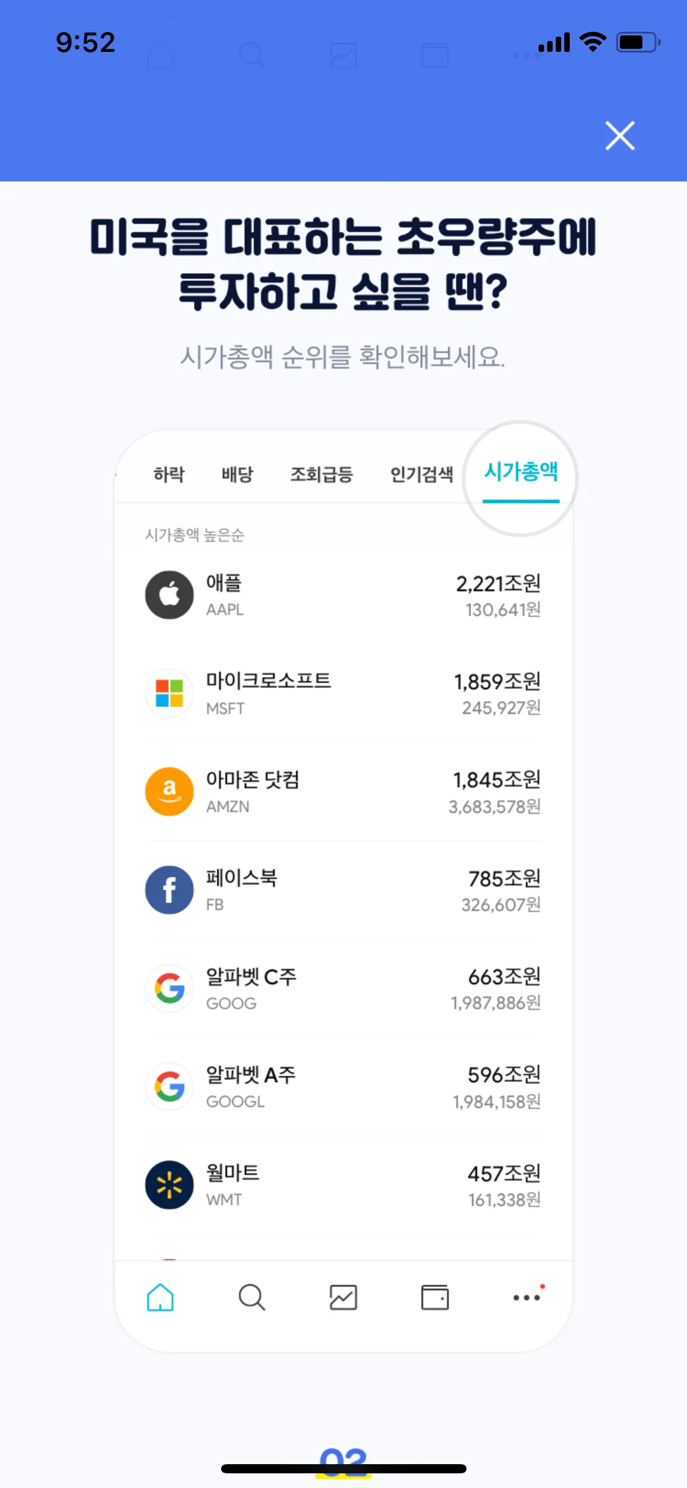
Task: Select the 조회급등 tab
Action: (321, 474)
